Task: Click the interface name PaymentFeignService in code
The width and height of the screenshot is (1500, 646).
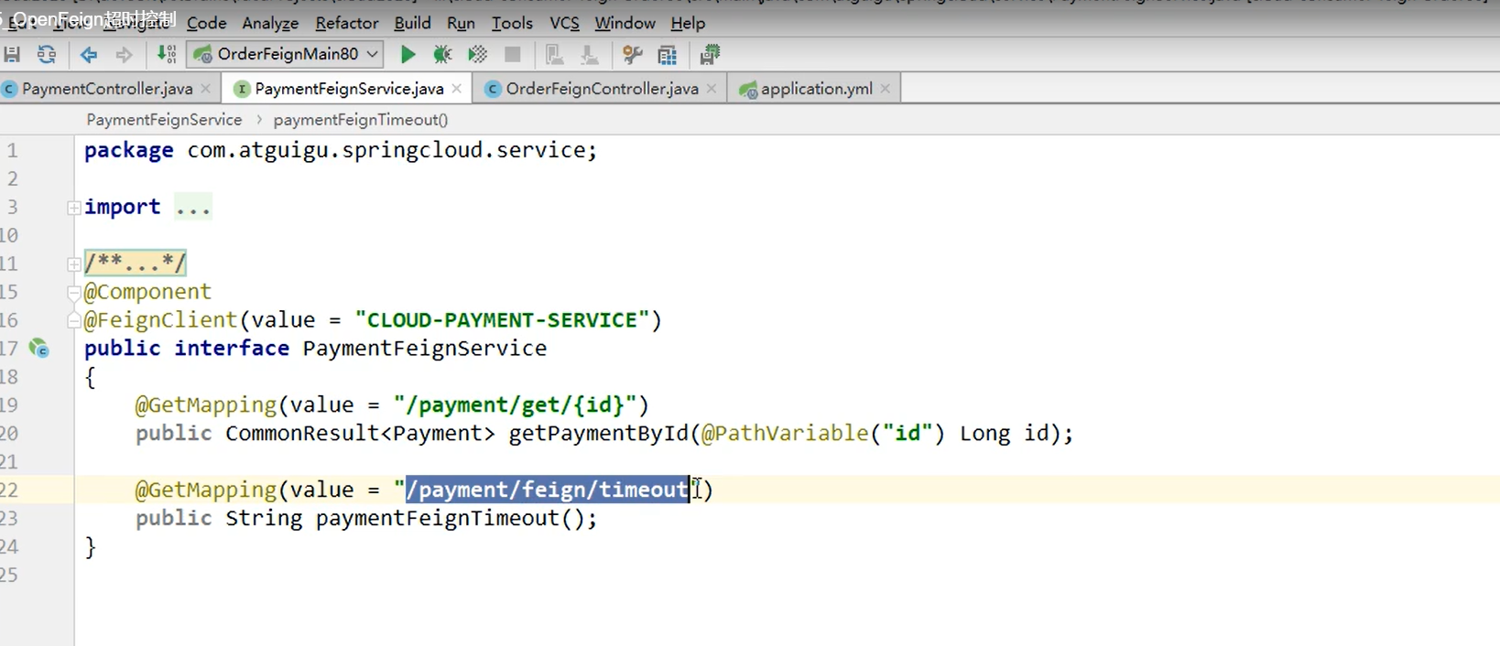Action: pos(425,349)
